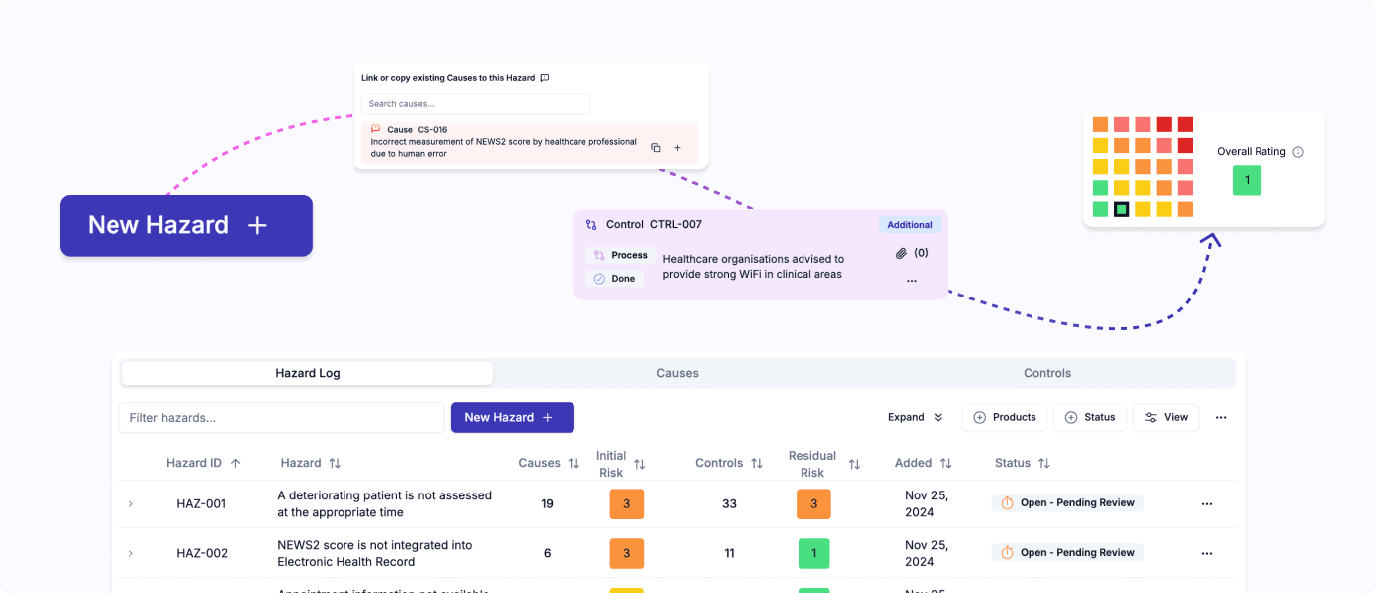The image size is (1376, 593).
Task: Open the three-dot menu on CTRL-007 card
Action: (x=911, y=281)
